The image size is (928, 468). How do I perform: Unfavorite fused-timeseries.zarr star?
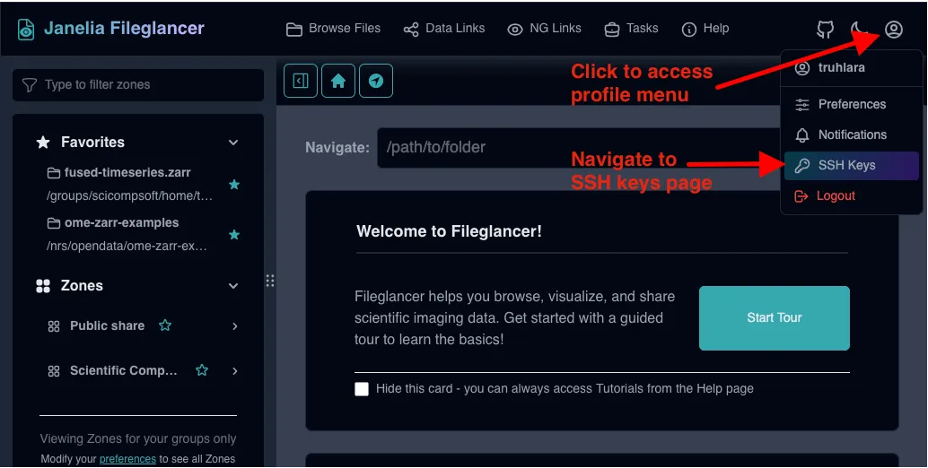point(233,185)
